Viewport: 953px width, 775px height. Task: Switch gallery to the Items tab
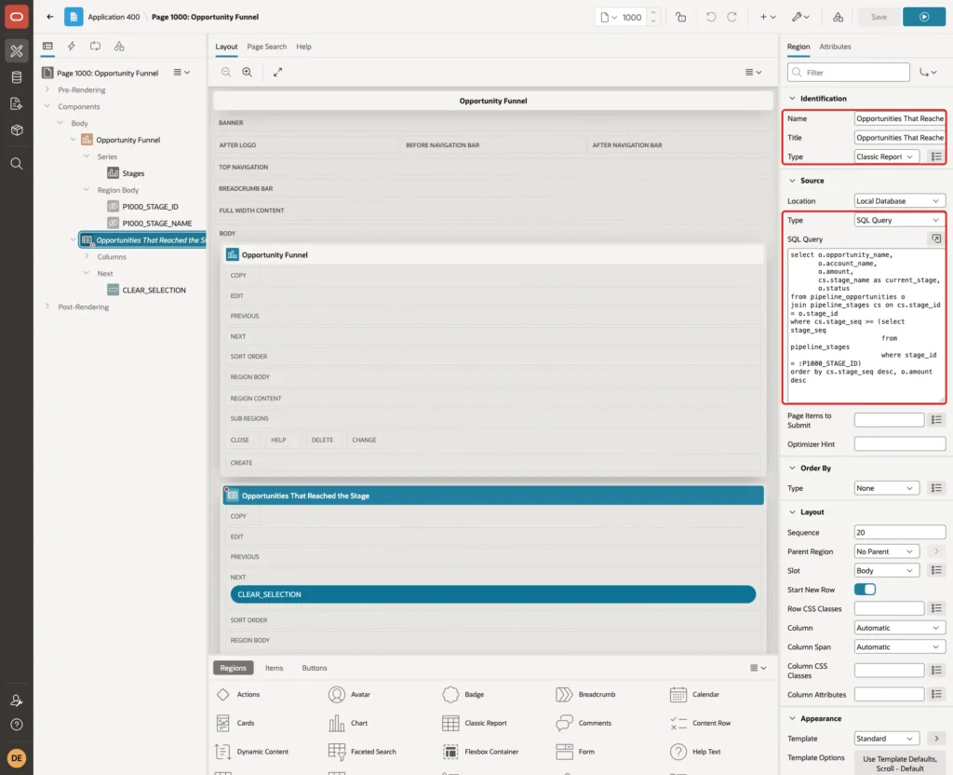click(x=275, y=668)
